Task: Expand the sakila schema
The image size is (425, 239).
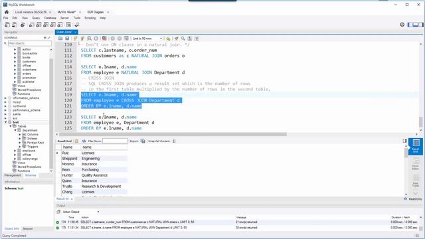Action: 5,114
